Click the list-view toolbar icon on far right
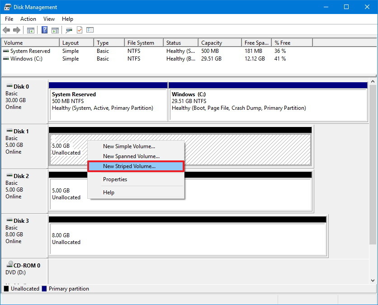 89,30
